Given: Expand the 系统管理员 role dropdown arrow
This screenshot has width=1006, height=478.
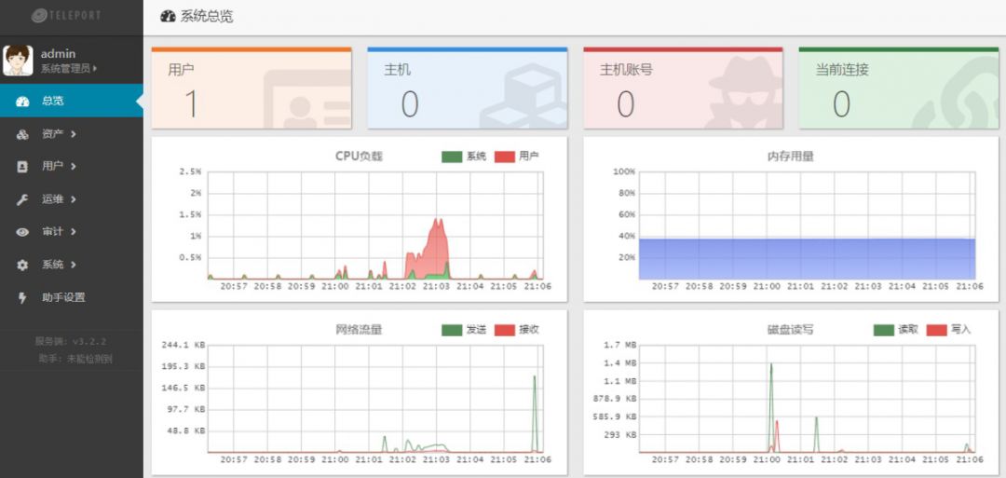Looking at the screenshot, I should click(x=95, y=69).
